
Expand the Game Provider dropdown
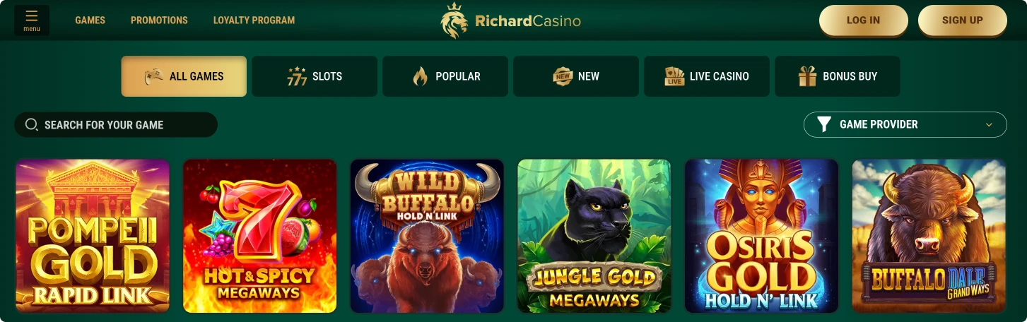905,124
